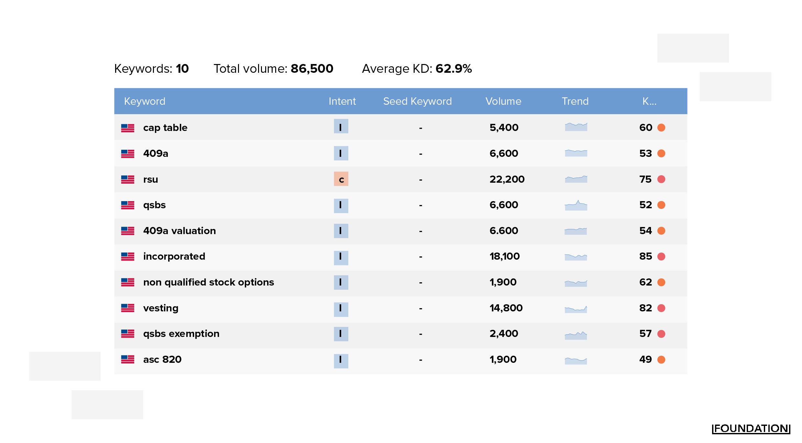Sort by the Volume column header
This screenshot has height=443, width=802.
pyautogui.click(x=503, y=101)
